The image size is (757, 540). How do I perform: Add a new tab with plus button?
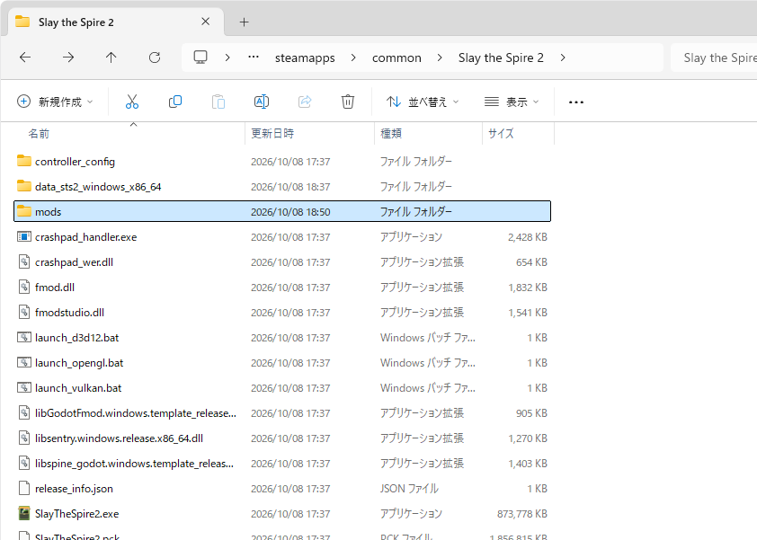pos(245,22)
